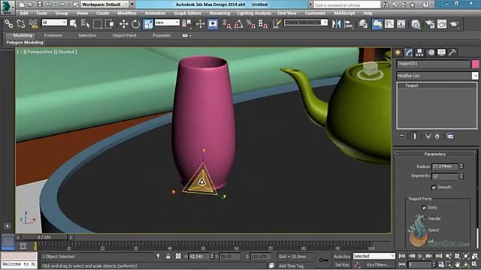This screenshot has height=270, width=481.
Task: Click the keyword search input field
Action: (x=346, y=4)
